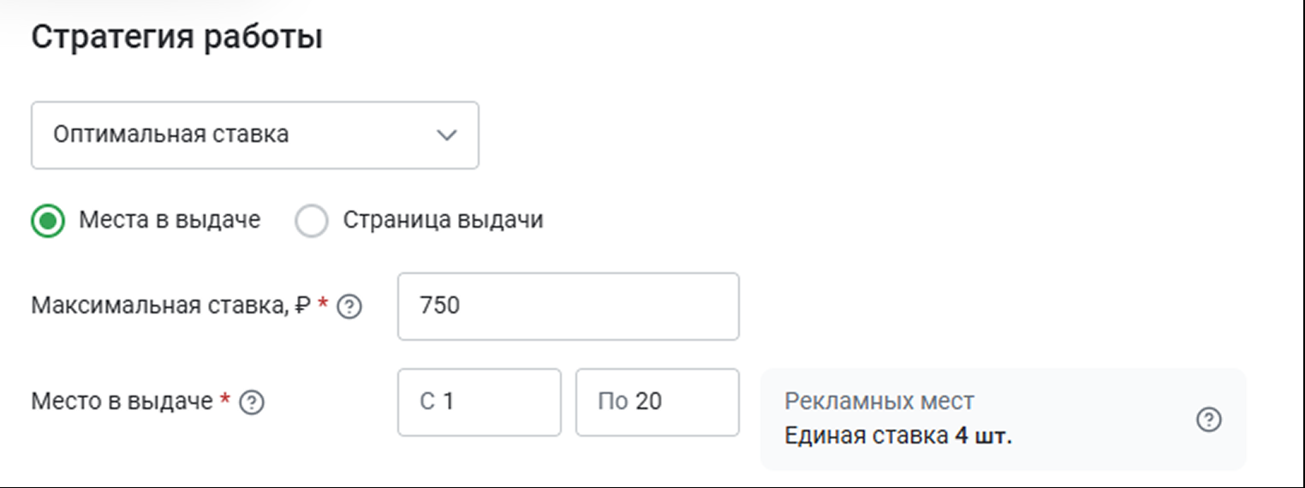Viewport: 1305px width, 488px height.
Task: Click the С 1 starting position field
Action: coord(479,402)
